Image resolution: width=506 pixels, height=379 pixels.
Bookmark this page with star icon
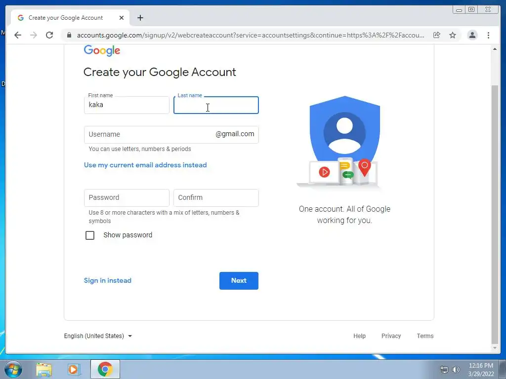point(453,35)
